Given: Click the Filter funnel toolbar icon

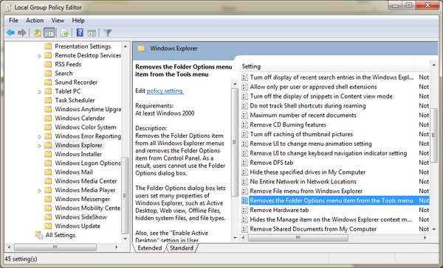Looking at the screenshot, I should (x=107, y=33).
